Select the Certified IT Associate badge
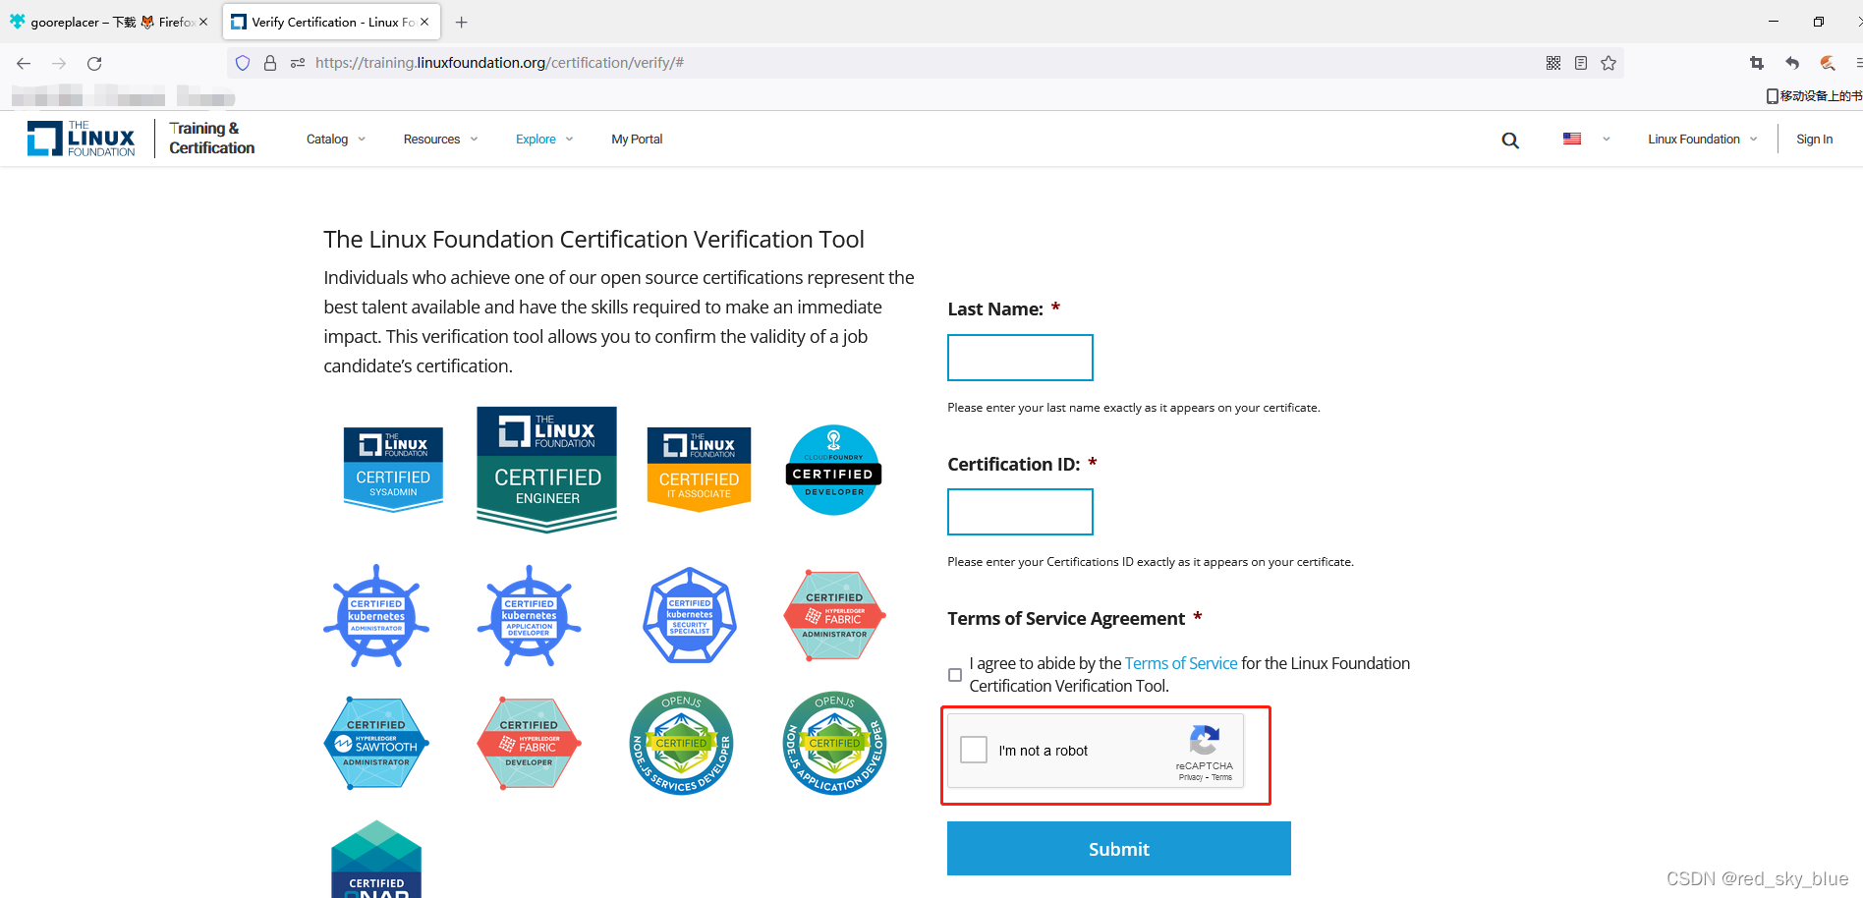The image size is (1863, 898). tap(699, 470)
